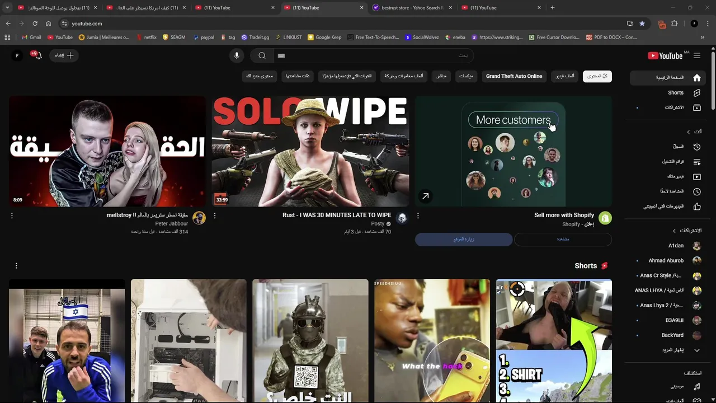
Task: Open Rust 30 minutes late video title
Action: coord(337,215)
